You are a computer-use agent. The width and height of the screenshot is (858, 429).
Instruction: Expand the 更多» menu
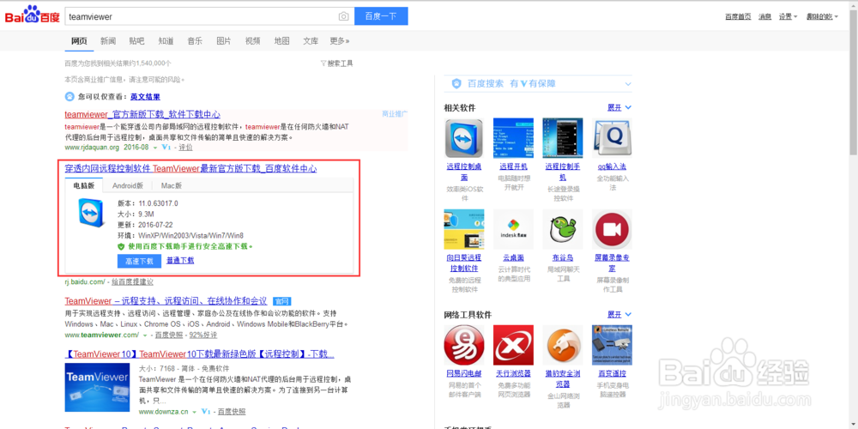pyautogui.click(x=339, y=41)
